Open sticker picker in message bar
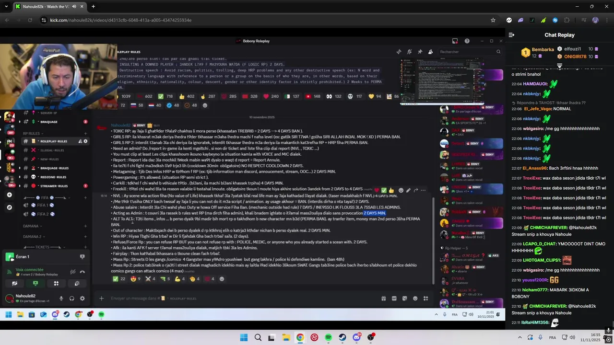This screenshot has height=345, width=614. pyautogui.click(x=405, y=298)
